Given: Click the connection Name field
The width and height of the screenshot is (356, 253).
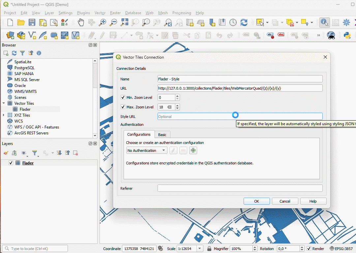Looking at the screenshot, I should tap(240, 79).
